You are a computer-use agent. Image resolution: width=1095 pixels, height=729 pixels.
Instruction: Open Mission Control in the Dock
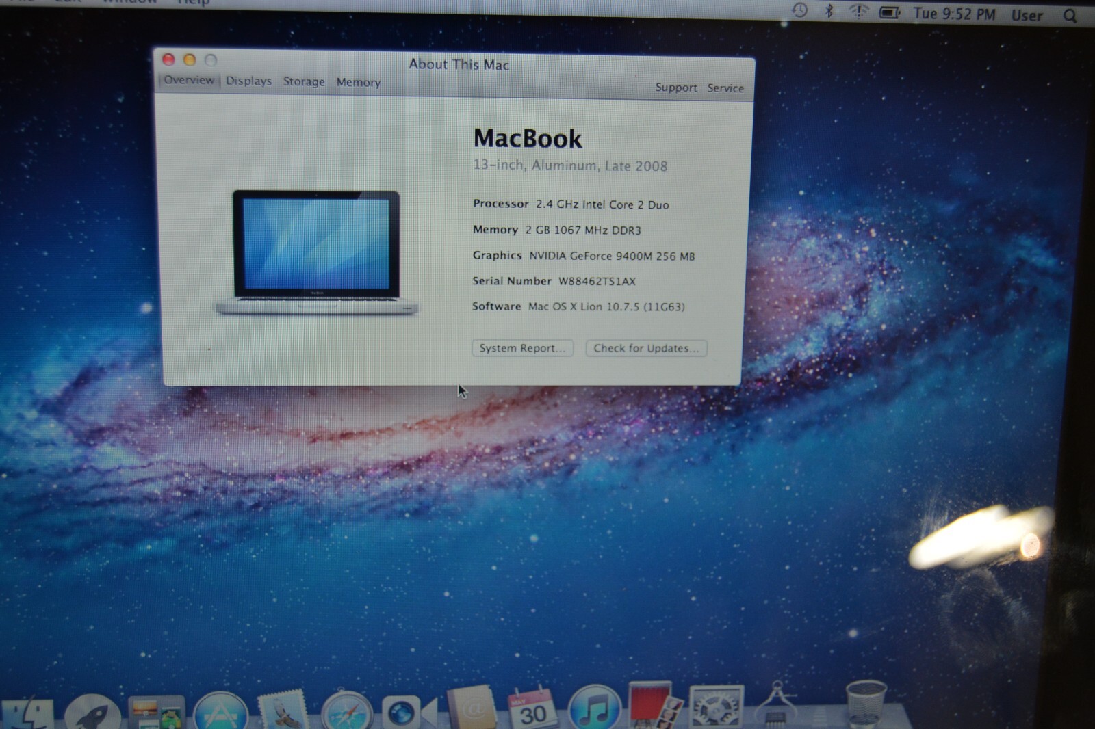[157, 713]
